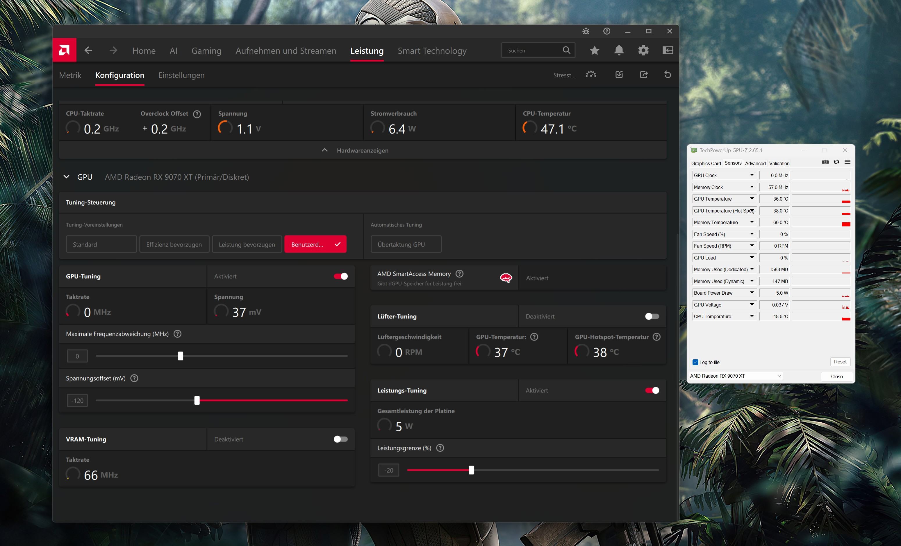901x546 pixels.
Task: Switch to the Gaming tab
Action: pyautogui.click(x=206, y=51)
